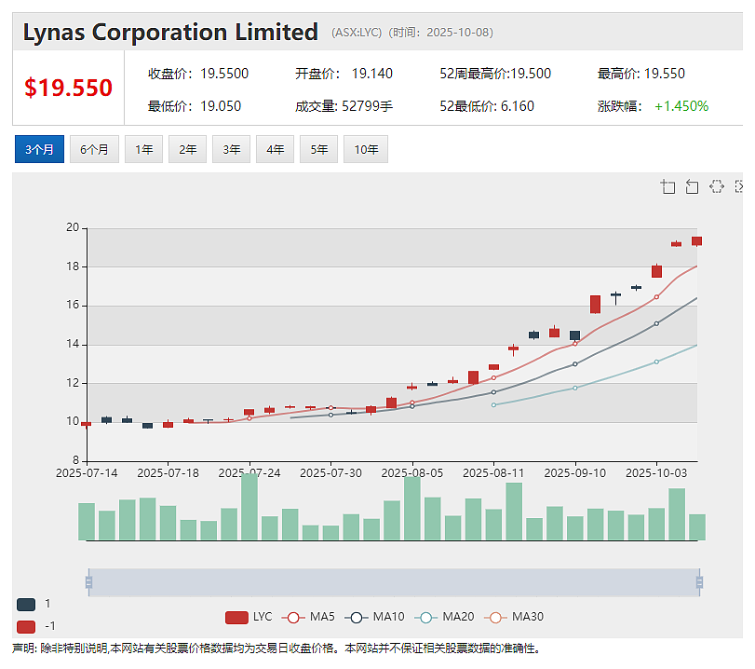Activate the chart area zoom tool icon
The height and width of the screenshot is (669, 755).
[x=667, y=186]
